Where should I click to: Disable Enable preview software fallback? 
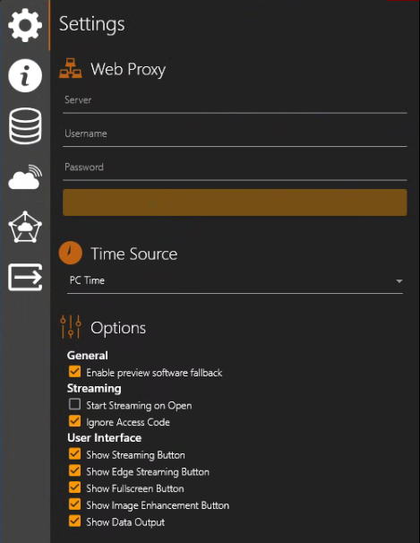click(74, 372)
